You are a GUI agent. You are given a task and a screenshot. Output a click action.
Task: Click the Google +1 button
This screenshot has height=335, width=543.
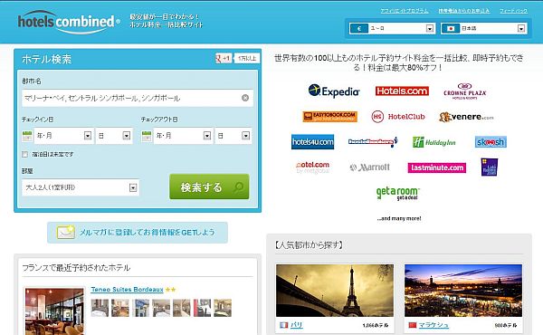point(223,58)
